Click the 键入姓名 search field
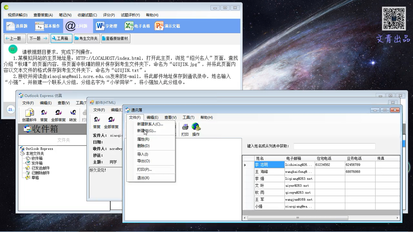Image resolution: width=413 pixels, height=232 pixels. pos(334,146)
